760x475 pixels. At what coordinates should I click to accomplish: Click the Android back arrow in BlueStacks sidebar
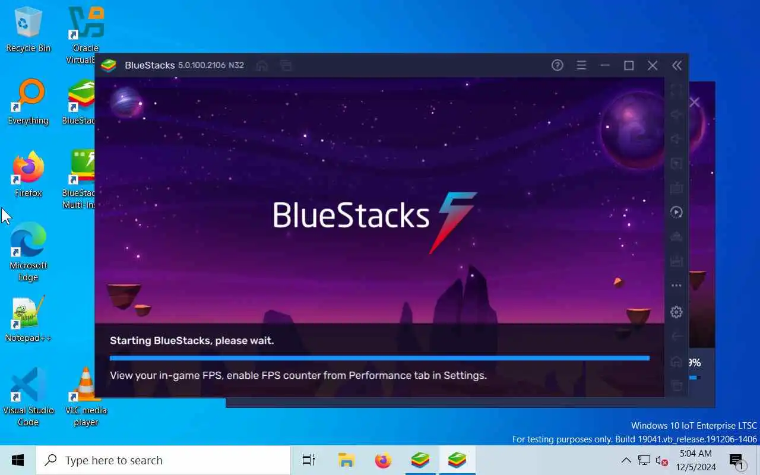click(x=676, y=336)
